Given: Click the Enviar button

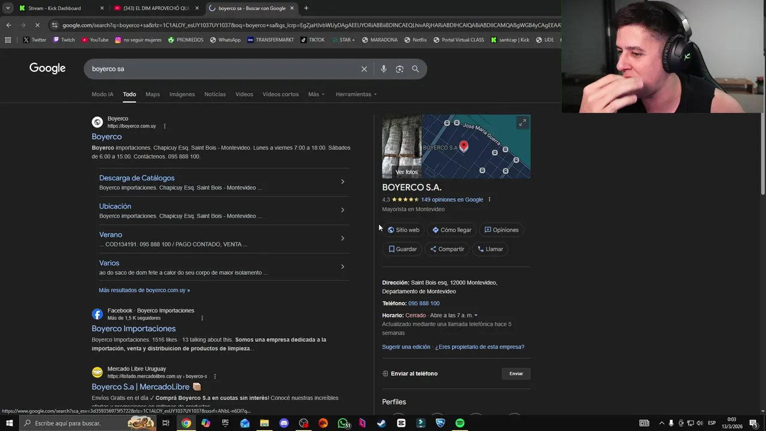Looking at the screenshot, I should pos(516,374).
